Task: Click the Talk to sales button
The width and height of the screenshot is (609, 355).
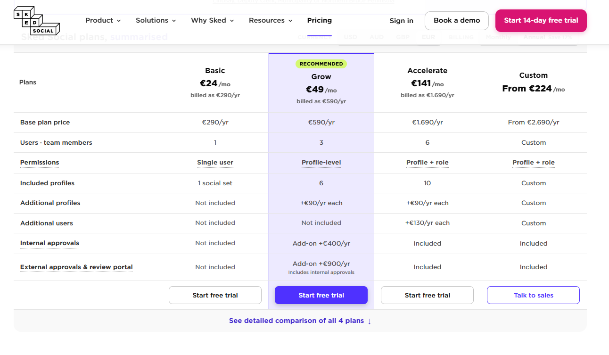Action: pyautogui.click(x=533, y=295)
